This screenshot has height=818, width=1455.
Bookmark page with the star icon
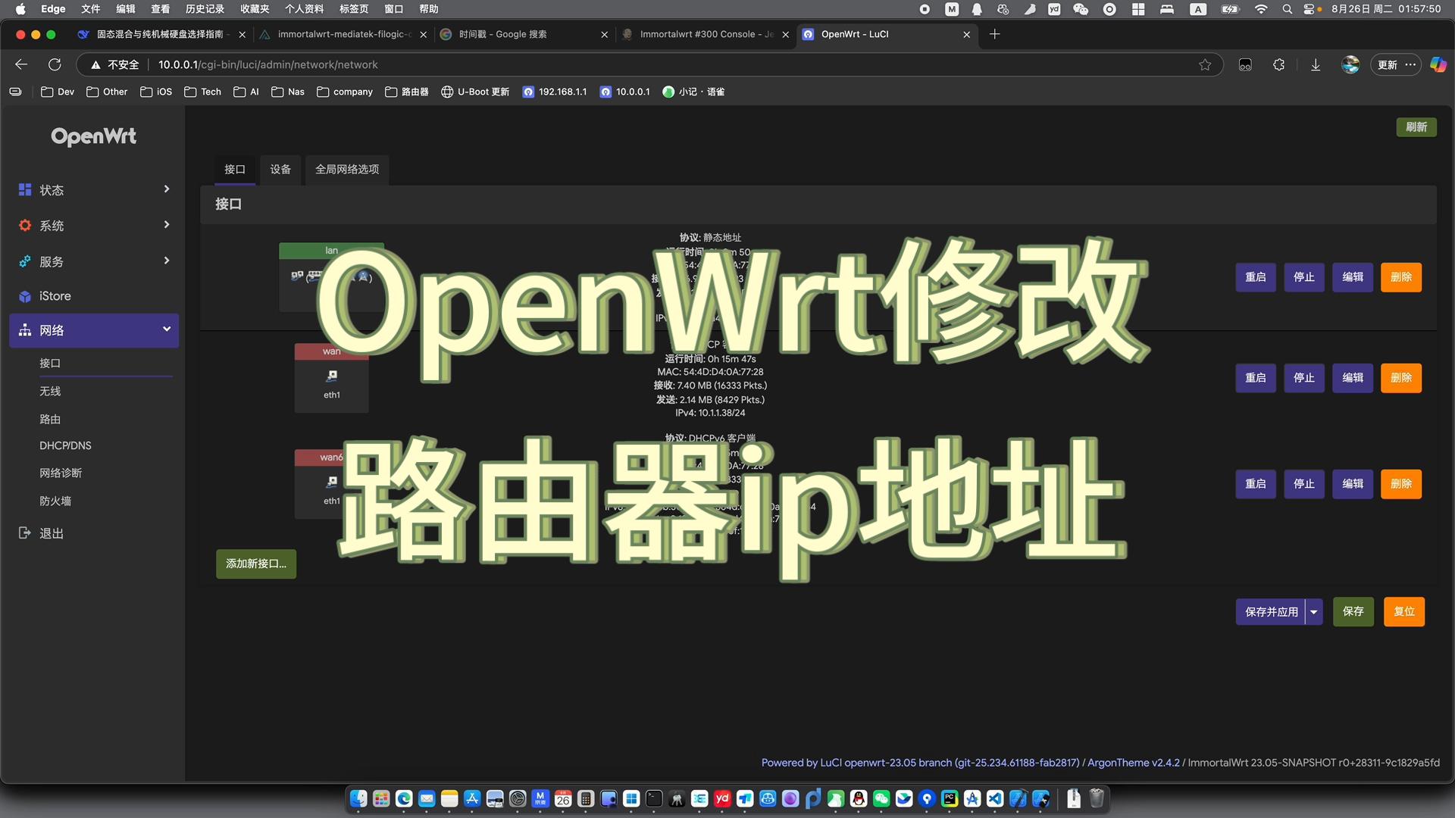(1205, 64)
